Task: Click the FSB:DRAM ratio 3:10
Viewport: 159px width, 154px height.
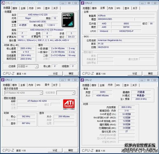Action: coord(127,111)
